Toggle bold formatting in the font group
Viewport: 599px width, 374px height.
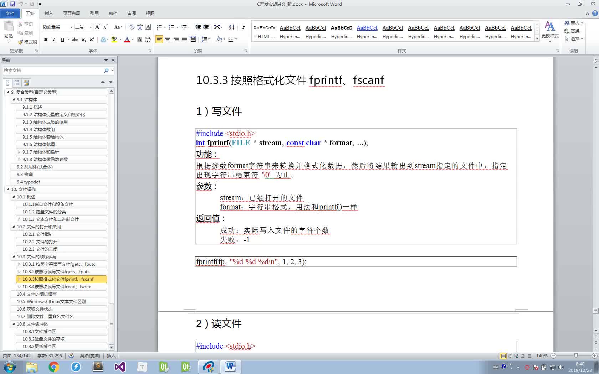coord(46,40)
